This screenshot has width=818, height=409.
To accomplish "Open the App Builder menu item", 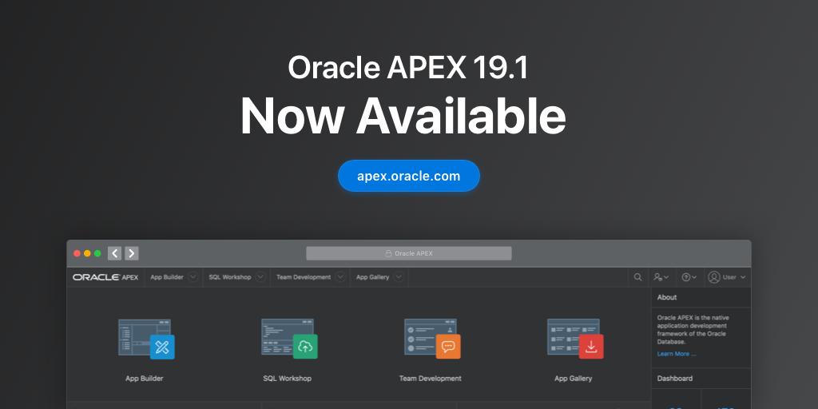I will click(166, 277).
